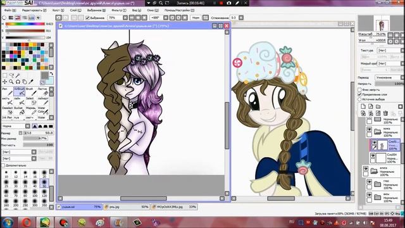Image resolution: width=405 pixels, height=228 pixels.
Task: Hide the кожа folder layer
Action: click(370, 129)
